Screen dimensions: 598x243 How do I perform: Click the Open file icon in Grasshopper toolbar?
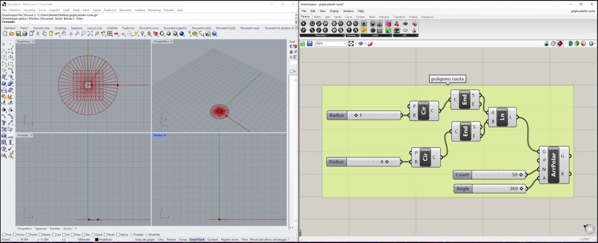(304, 43)
